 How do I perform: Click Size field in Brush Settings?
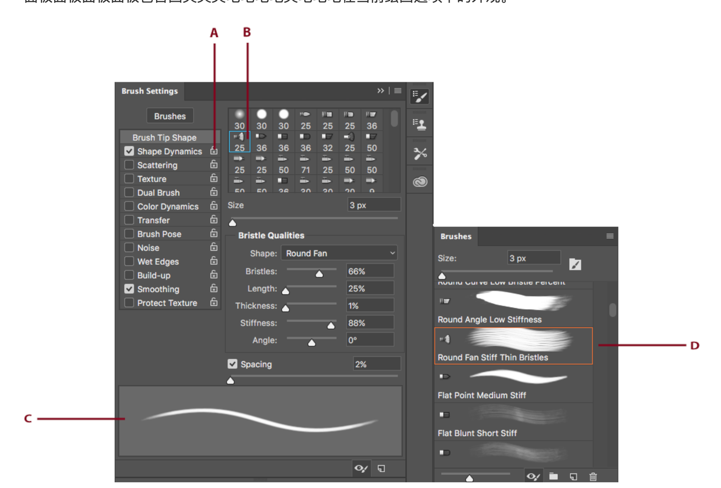coord(374,205)
